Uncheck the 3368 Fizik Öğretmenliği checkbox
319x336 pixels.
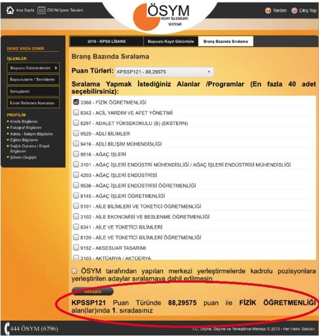click(x=76, y=102)
